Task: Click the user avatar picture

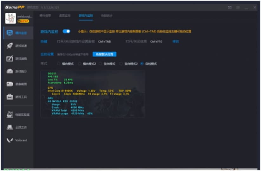Action: [10, 18]
